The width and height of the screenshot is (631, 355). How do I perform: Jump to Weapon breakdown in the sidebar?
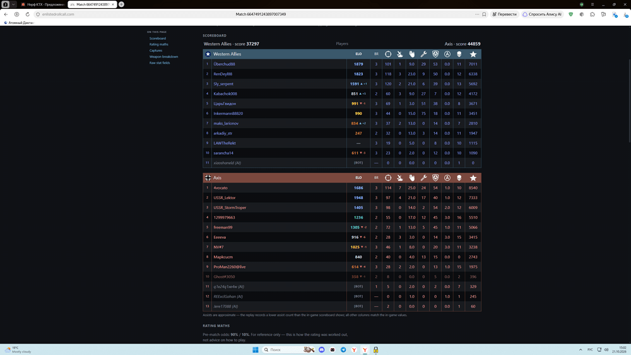(x=163, y=57)
